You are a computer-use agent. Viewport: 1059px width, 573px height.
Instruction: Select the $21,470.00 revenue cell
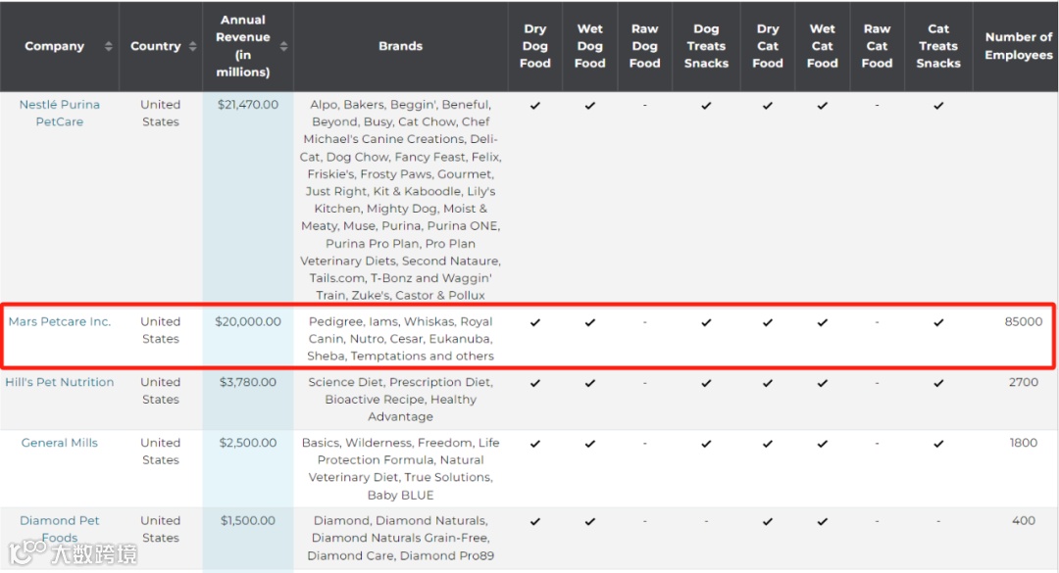(x=248, y=105)
